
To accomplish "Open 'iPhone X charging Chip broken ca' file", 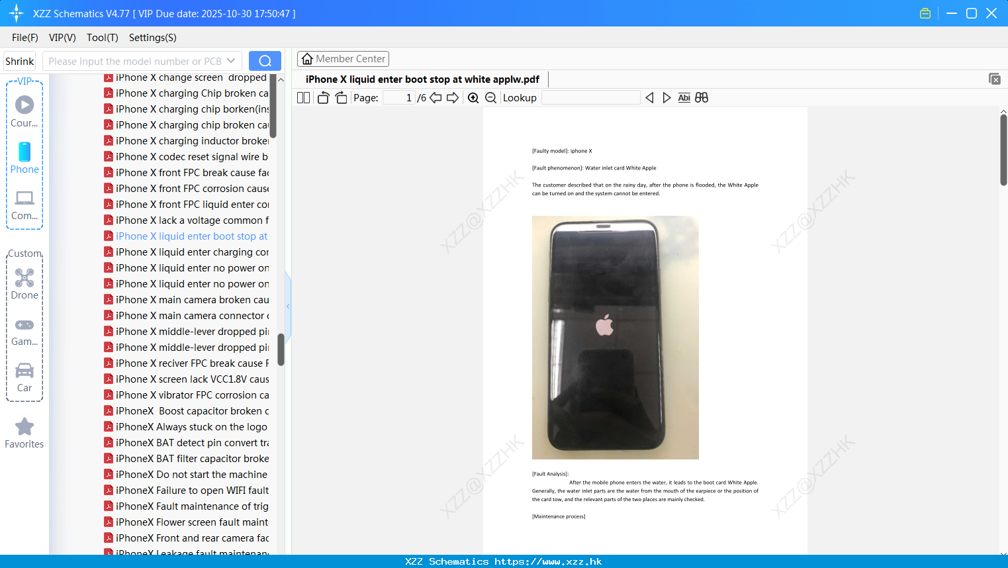I will tap(187, 93).
